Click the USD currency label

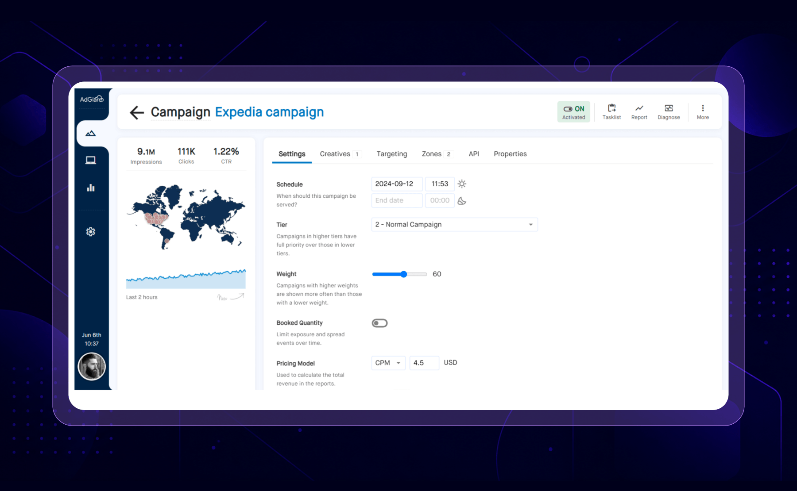click(x=451, y=363)
